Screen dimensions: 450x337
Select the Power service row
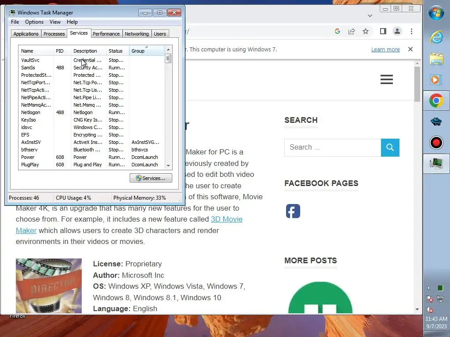click(91, 157)
